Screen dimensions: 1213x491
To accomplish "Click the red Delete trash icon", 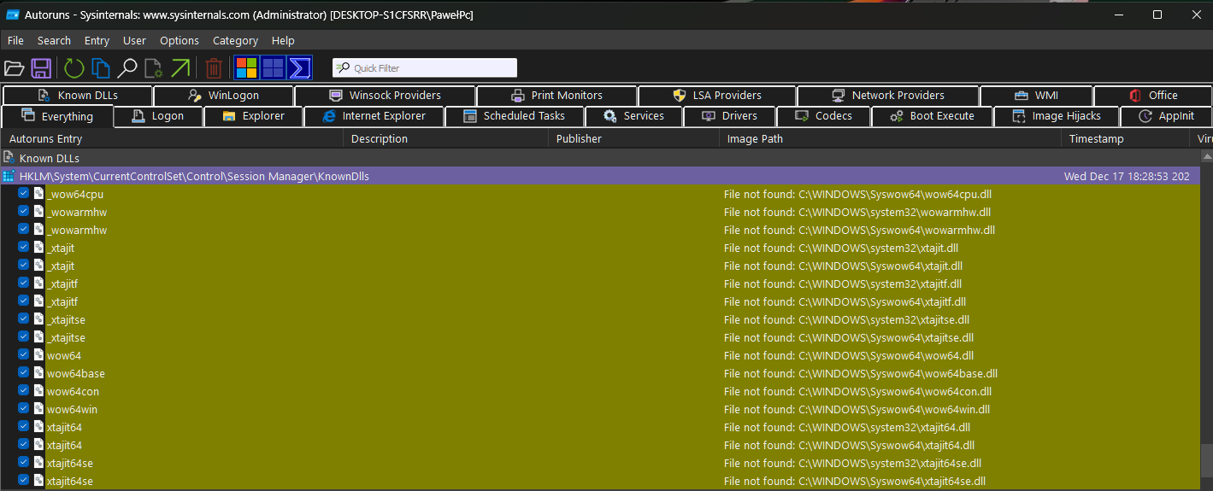I will (x=214, y=68).
